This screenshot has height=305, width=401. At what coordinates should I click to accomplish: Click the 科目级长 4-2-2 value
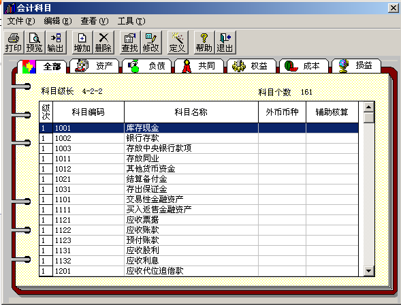[93, 91]
